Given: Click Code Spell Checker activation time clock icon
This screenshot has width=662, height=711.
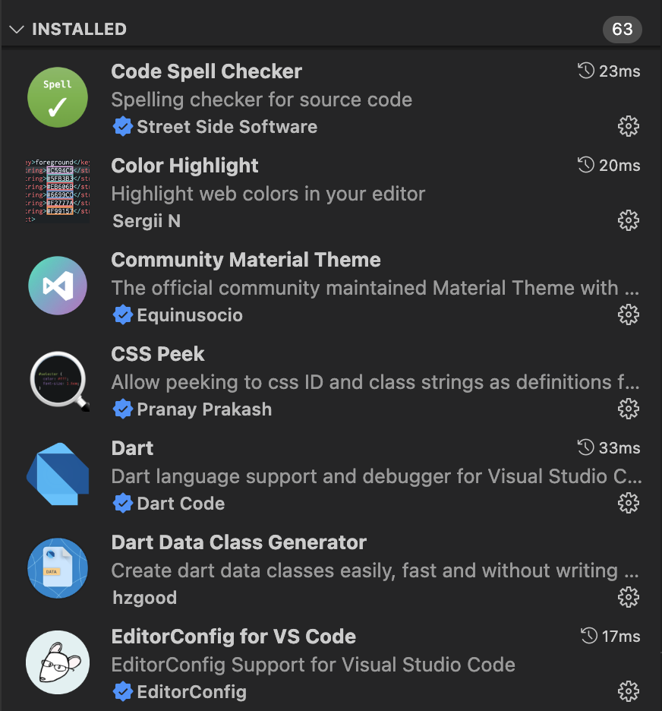Looking at the screenshot, I should pos(586,71).
